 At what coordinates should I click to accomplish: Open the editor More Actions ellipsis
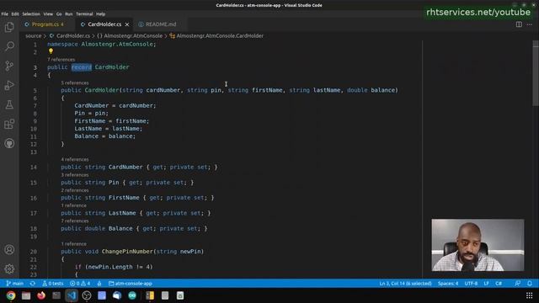pos(530,24)
